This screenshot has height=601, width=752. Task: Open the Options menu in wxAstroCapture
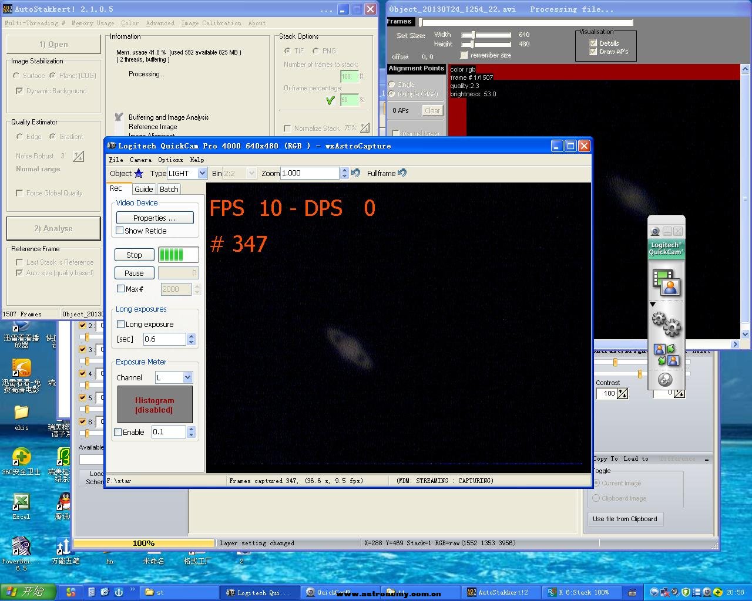pyautogui.click(x=170, y=160)
